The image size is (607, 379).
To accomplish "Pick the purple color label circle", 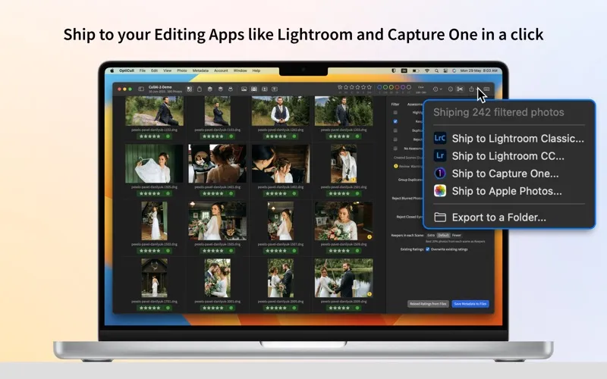I will pos(403,87).
